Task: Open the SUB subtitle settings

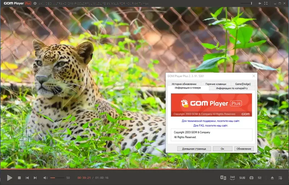Action: click(242, 178)
